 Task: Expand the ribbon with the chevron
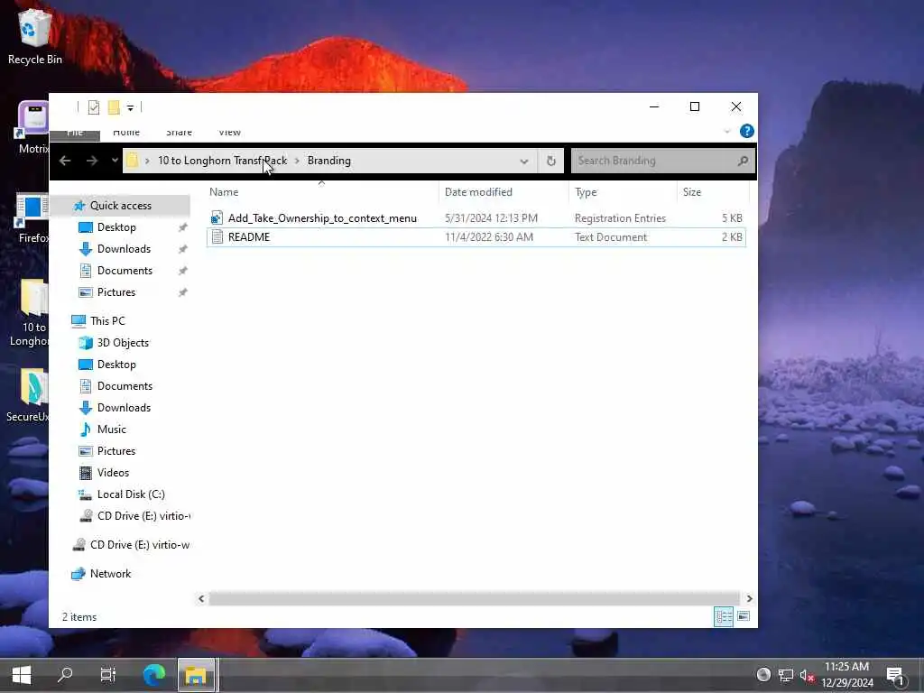(x=727, y=132)
